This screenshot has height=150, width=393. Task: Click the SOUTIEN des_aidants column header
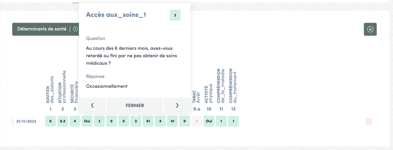tap(50, 89)
